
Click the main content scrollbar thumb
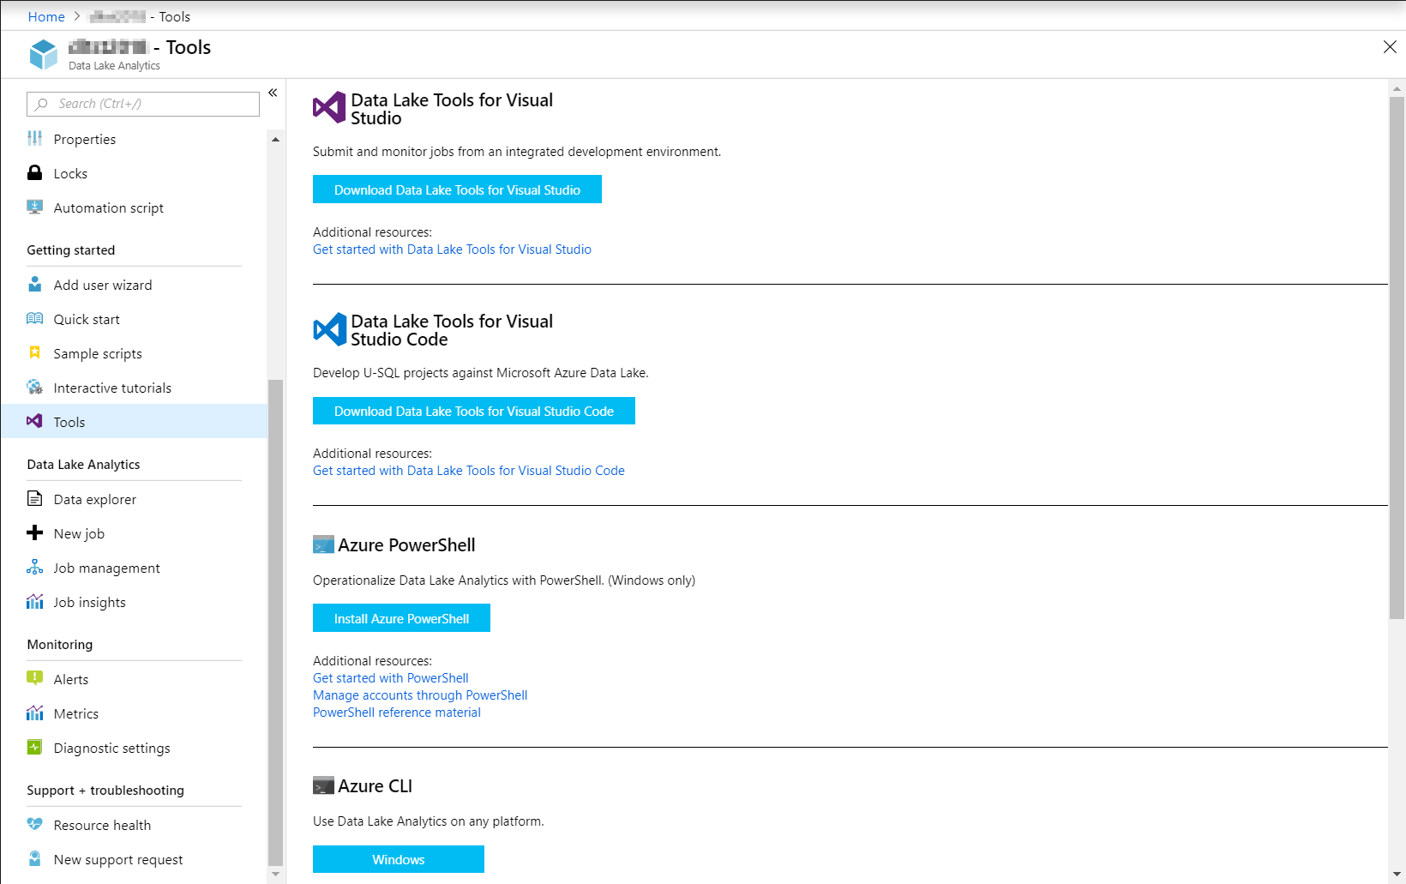[1397, 358]
